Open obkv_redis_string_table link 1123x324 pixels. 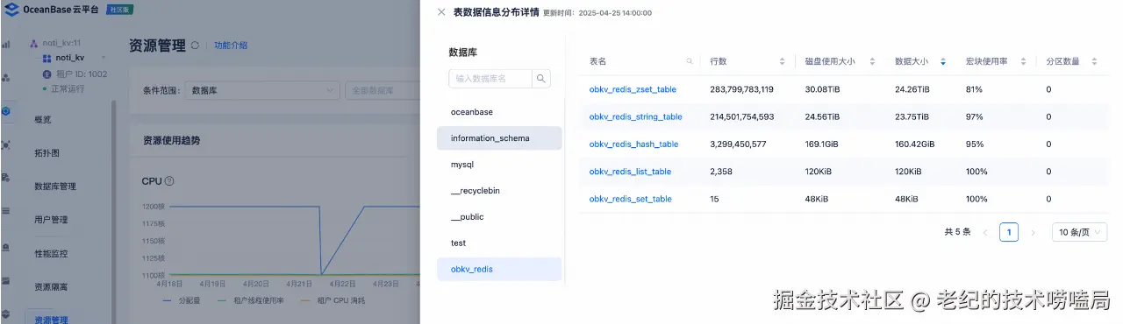(635, 116)
